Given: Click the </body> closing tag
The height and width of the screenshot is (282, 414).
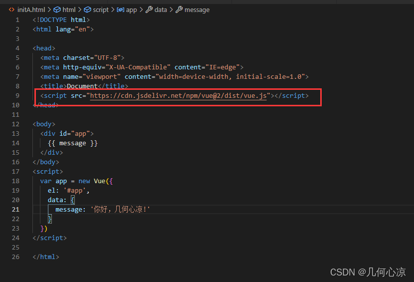Looking at the screenshot, I should (x=46, y=162).
